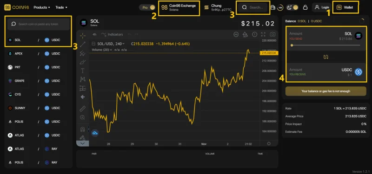Collapse the SOL/USD legend square toggle
Viewport: 372px width, 174px height.
coord(93,43)
